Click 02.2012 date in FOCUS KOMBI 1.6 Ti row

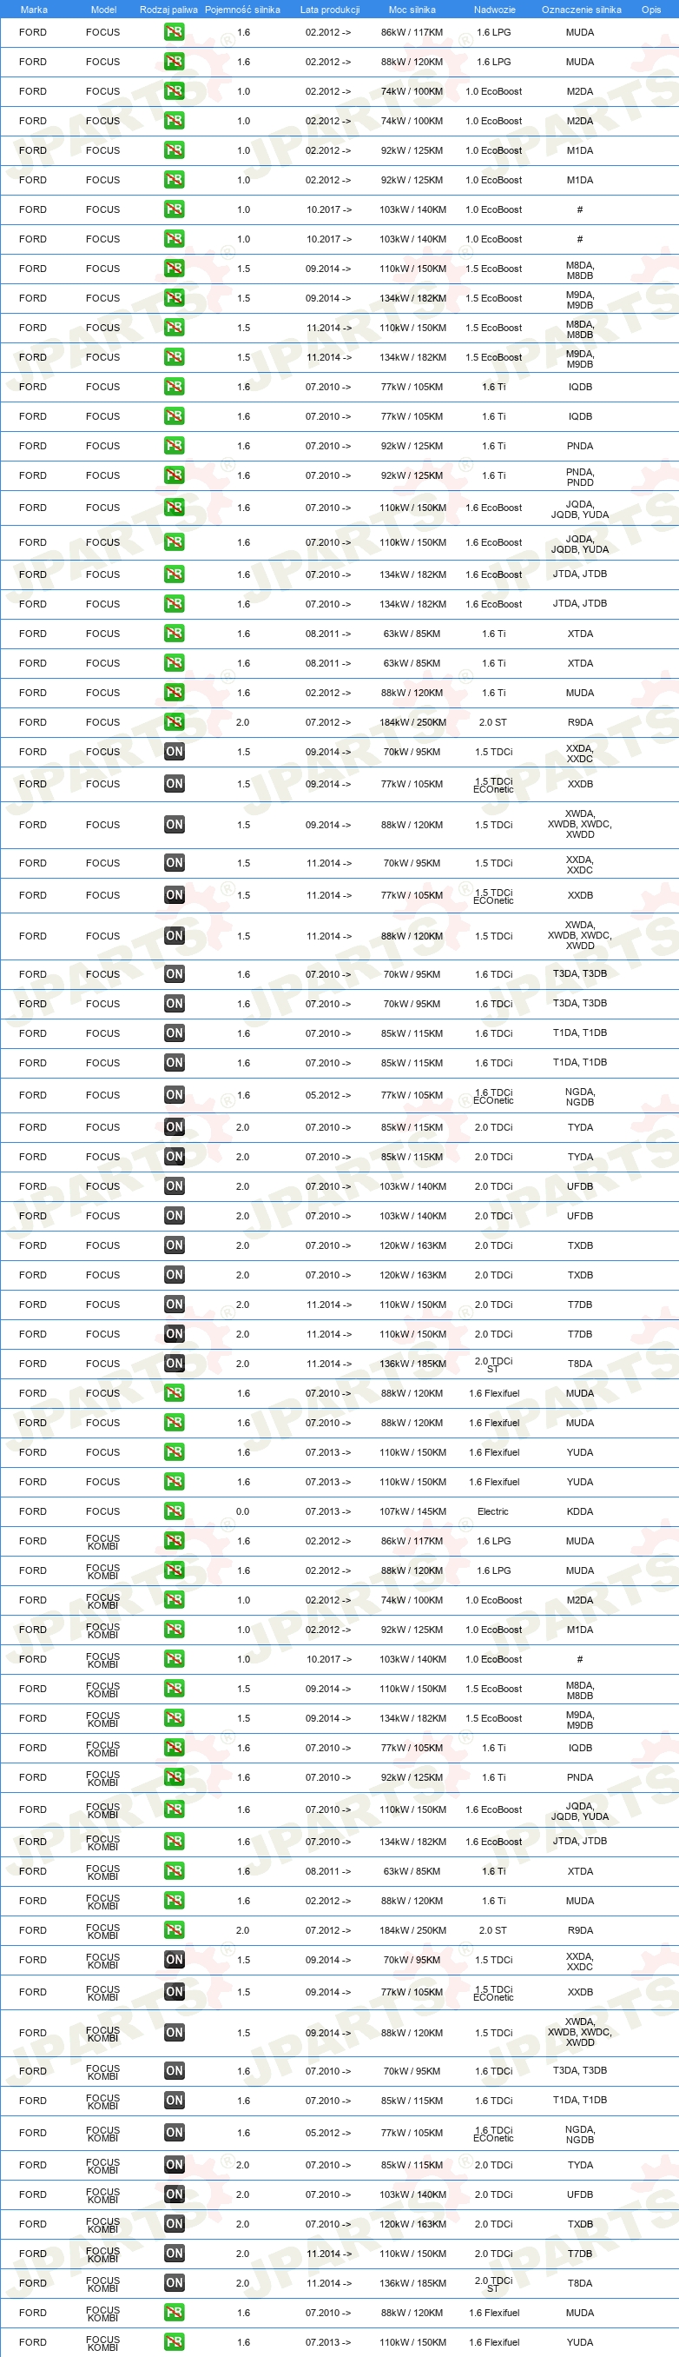328,1902
